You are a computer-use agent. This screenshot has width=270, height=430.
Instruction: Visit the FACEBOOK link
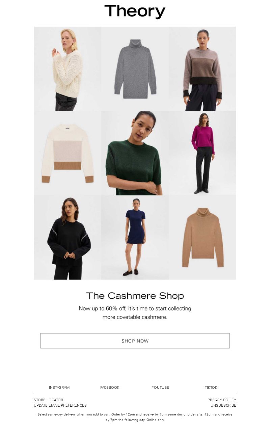pos(110,387)
